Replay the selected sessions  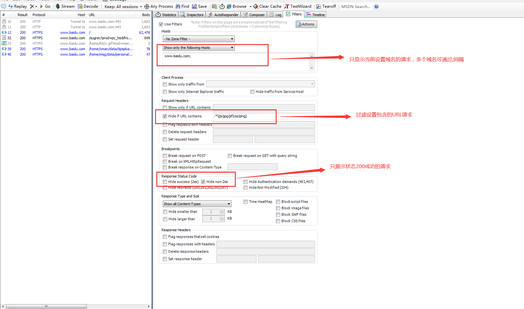click(18, 6)
